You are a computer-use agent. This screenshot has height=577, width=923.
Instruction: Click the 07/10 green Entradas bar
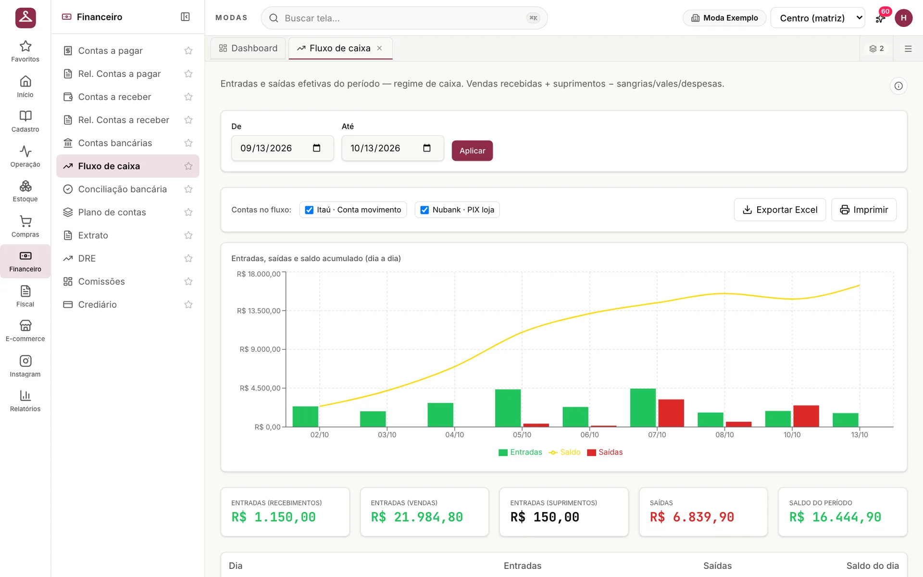point(643,408)
